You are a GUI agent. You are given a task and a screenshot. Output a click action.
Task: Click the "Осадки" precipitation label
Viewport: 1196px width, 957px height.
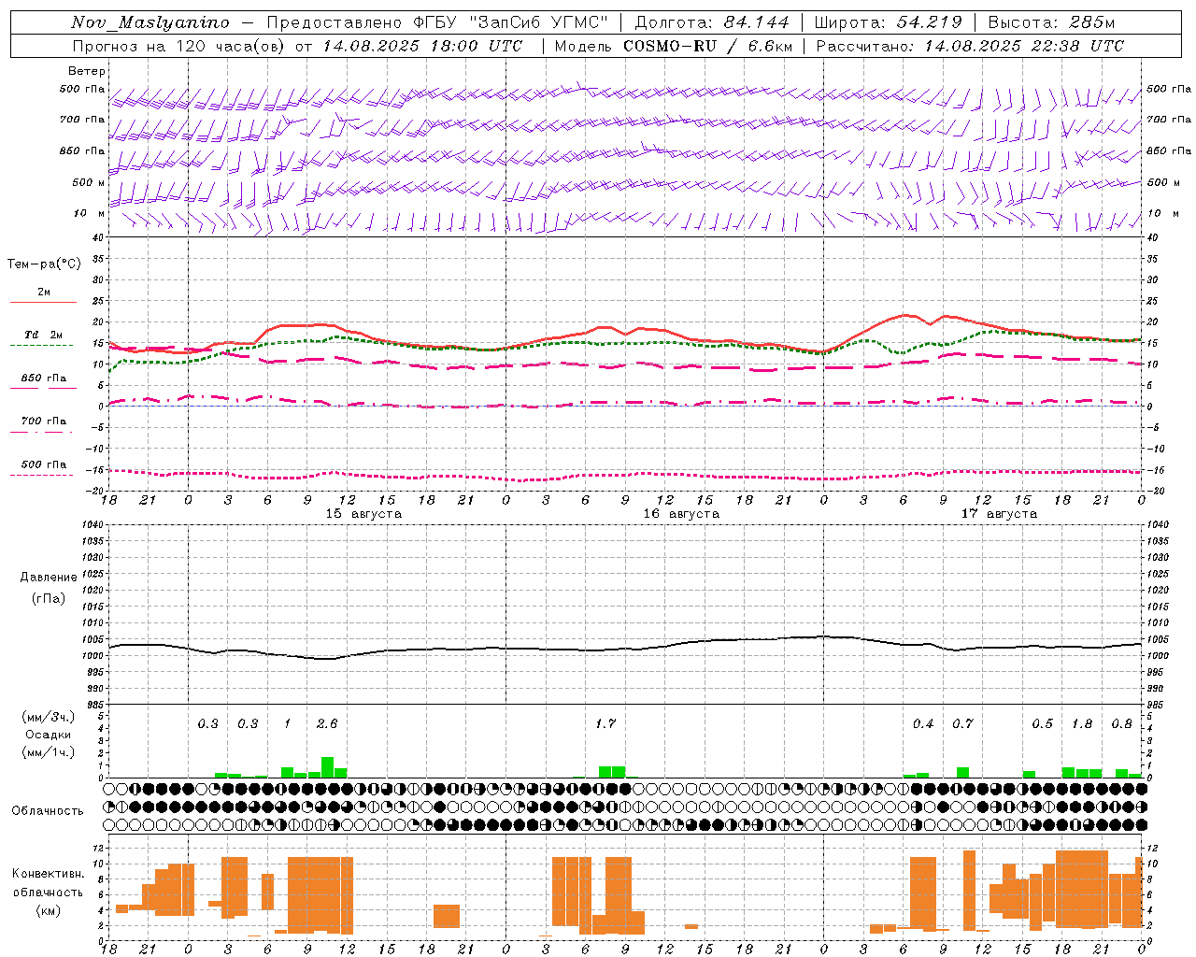[49, 735]
